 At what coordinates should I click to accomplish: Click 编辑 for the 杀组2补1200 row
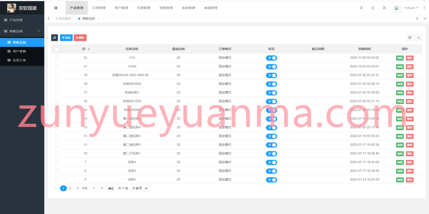point(400,102)
